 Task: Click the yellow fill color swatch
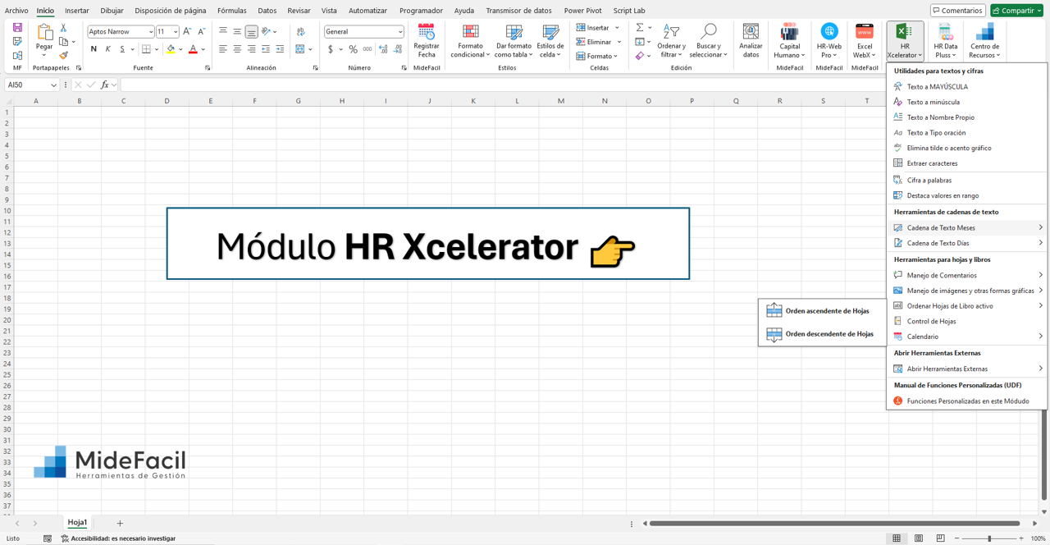171,49
